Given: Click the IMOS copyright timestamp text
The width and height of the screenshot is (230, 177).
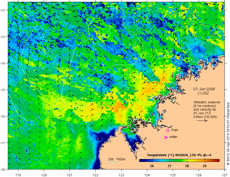Looking at the screenshot, I should tap(228, 134).
